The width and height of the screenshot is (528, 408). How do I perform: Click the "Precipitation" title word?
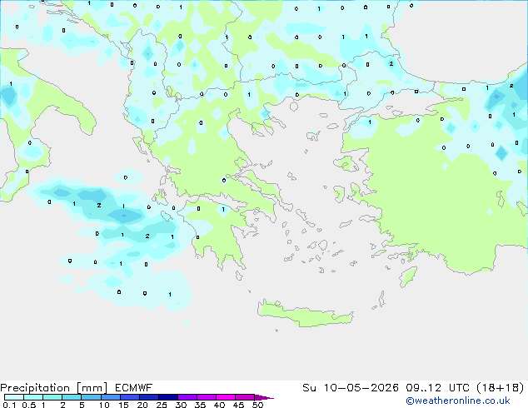(x=35, y=388)
